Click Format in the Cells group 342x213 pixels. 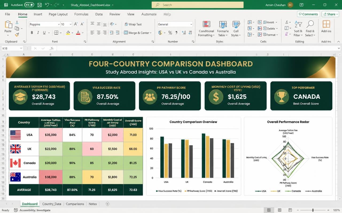click(x=268, y=35)
